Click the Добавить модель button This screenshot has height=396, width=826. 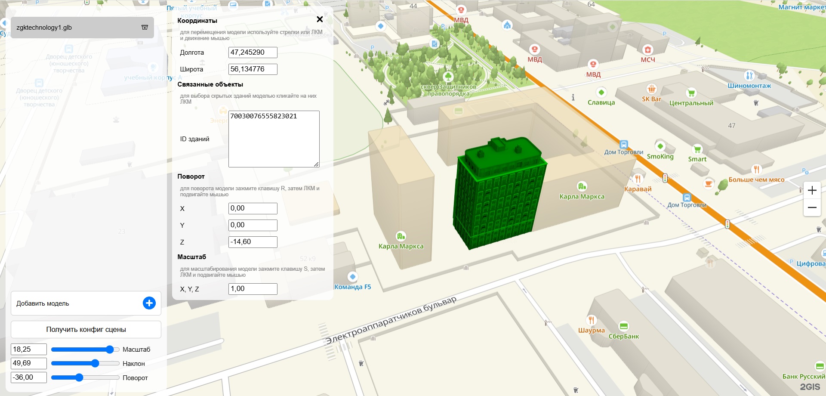pyautogui.click(x=77, y=303)
